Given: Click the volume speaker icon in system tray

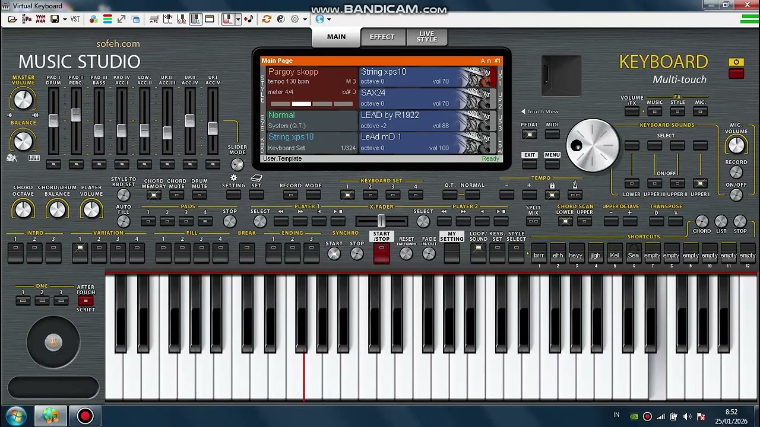Looking at the screenshot, I should pos(688,416).
